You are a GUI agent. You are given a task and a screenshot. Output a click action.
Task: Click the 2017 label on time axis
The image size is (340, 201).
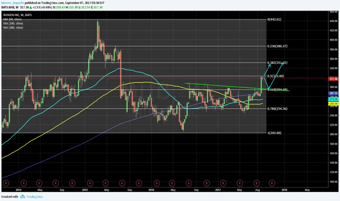(x=218, y=190)
